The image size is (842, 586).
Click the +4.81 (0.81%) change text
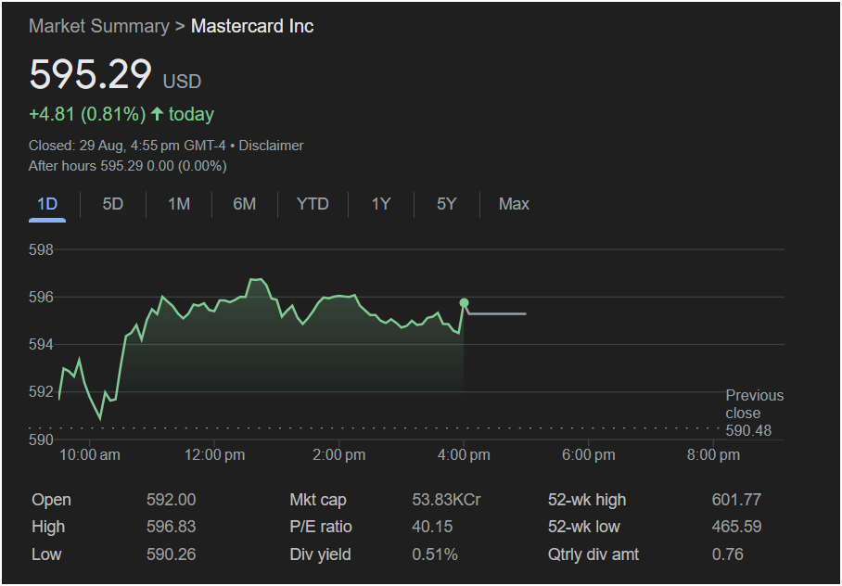coord(87,114)
